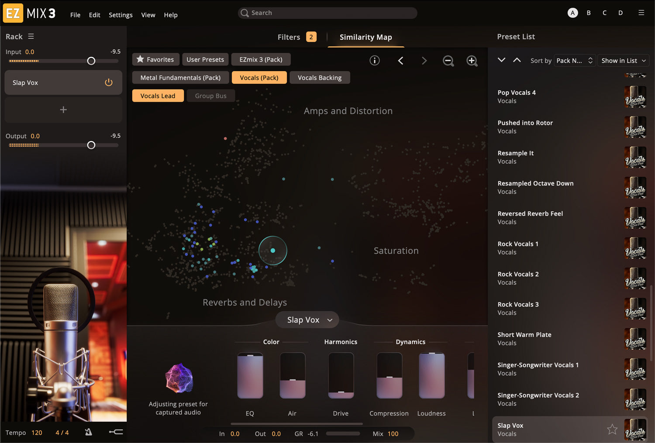Click the Input level slider handle
Image resolution: width=655 pixels, height=443 pixels.
[91, 61]
